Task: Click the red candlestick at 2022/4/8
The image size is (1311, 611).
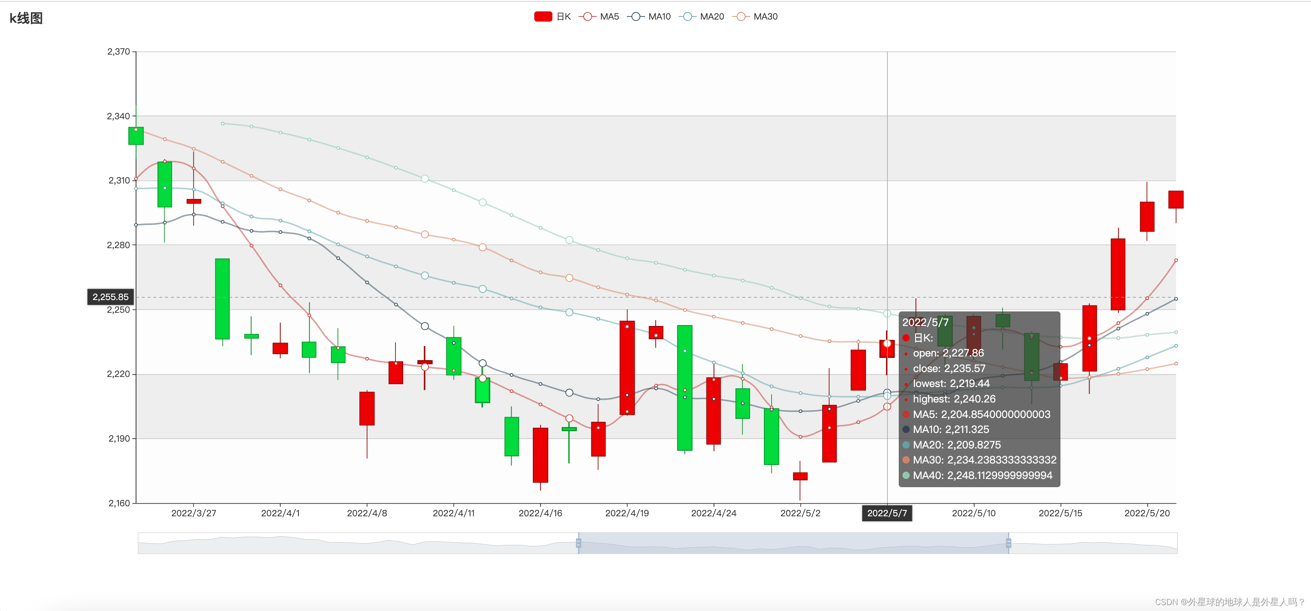Action: [x=367, y=408]
